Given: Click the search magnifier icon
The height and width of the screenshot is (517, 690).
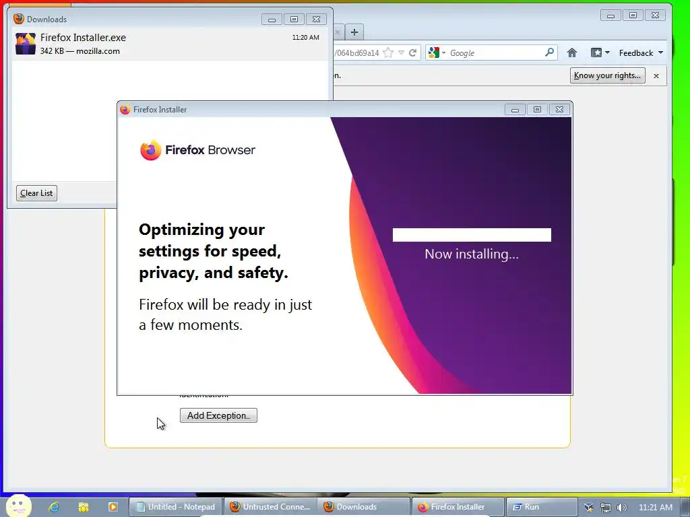Looking at the screenshot, I should click(549, 53).
